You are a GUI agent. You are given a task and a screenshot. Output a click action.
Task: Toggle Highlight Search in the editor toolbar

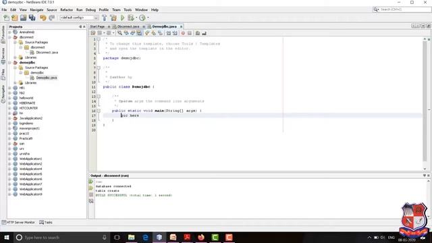pyautogui.click(x=139, y=33)
